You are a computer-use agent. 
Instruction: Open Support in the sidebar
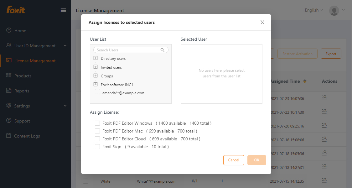click(x=22, y=121)
